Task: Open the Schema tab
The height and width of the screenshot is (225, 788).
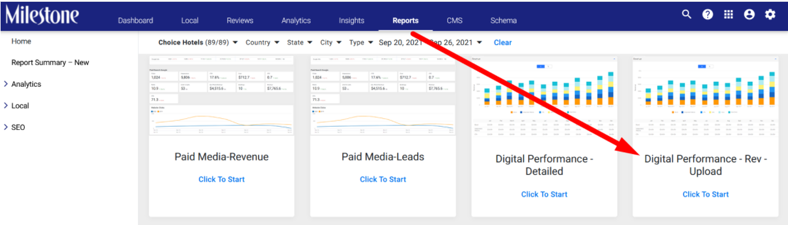Action: click(504, 20)
